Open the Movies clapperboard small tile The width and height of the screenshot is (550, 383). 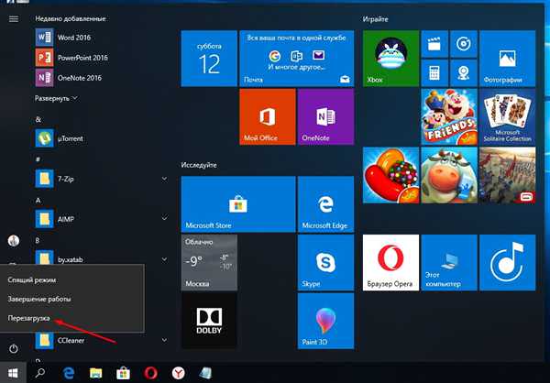[434, 44]
